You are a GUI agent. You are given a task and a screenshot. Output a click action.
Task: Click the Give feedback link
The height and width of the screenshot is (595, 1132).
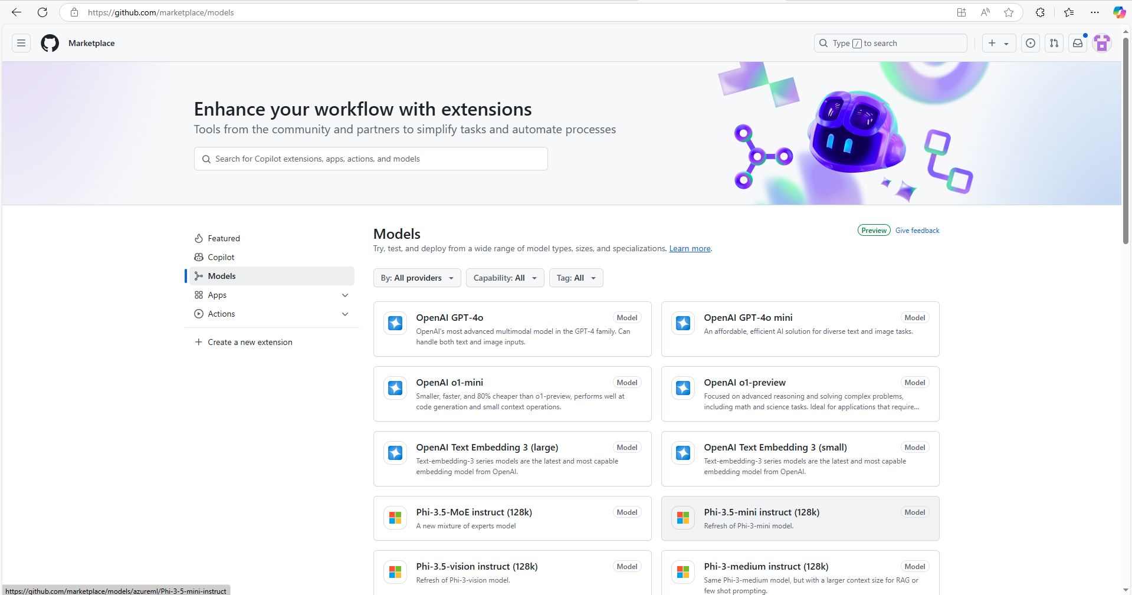coord(917,231)
